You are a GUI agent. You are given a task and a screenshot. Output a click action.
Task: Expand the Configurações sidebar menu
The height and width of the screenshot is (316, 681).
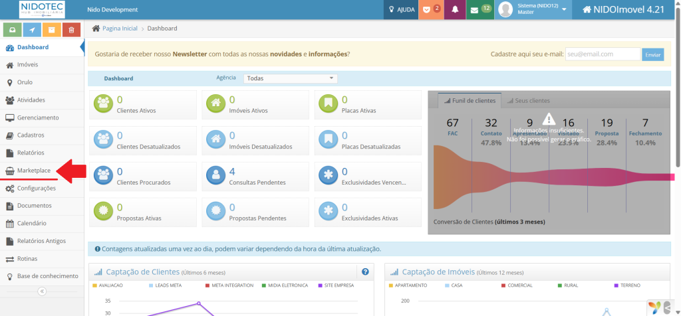pos(36,189)
